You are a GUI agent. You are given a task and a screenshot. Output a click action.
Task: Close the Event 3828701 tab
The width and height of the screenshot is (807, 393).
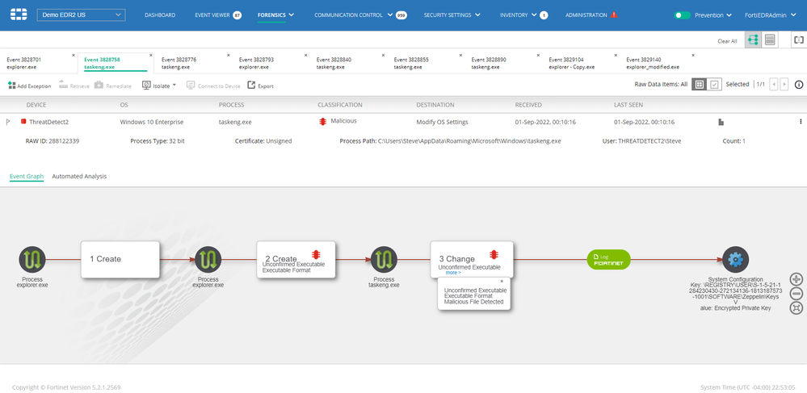[x=74, y=55]
